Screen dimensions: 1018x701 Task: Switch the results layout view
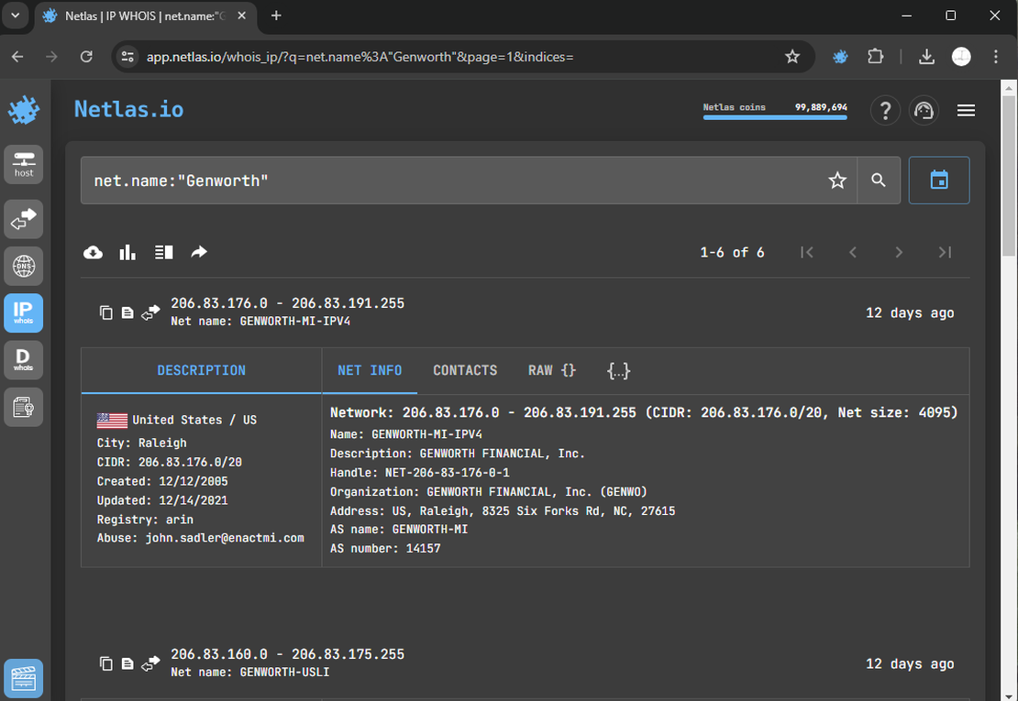(x=163, y=252)
